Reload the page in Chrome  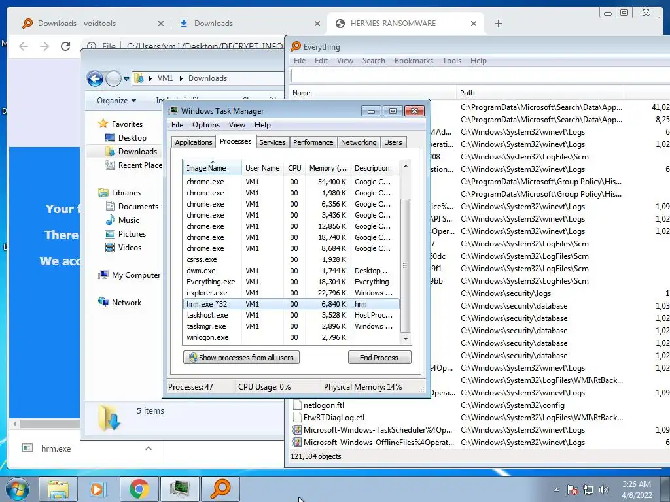pyautogui.click(x=65, y=46)
